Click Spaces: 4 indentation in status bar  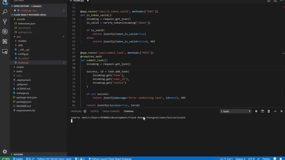240,159
